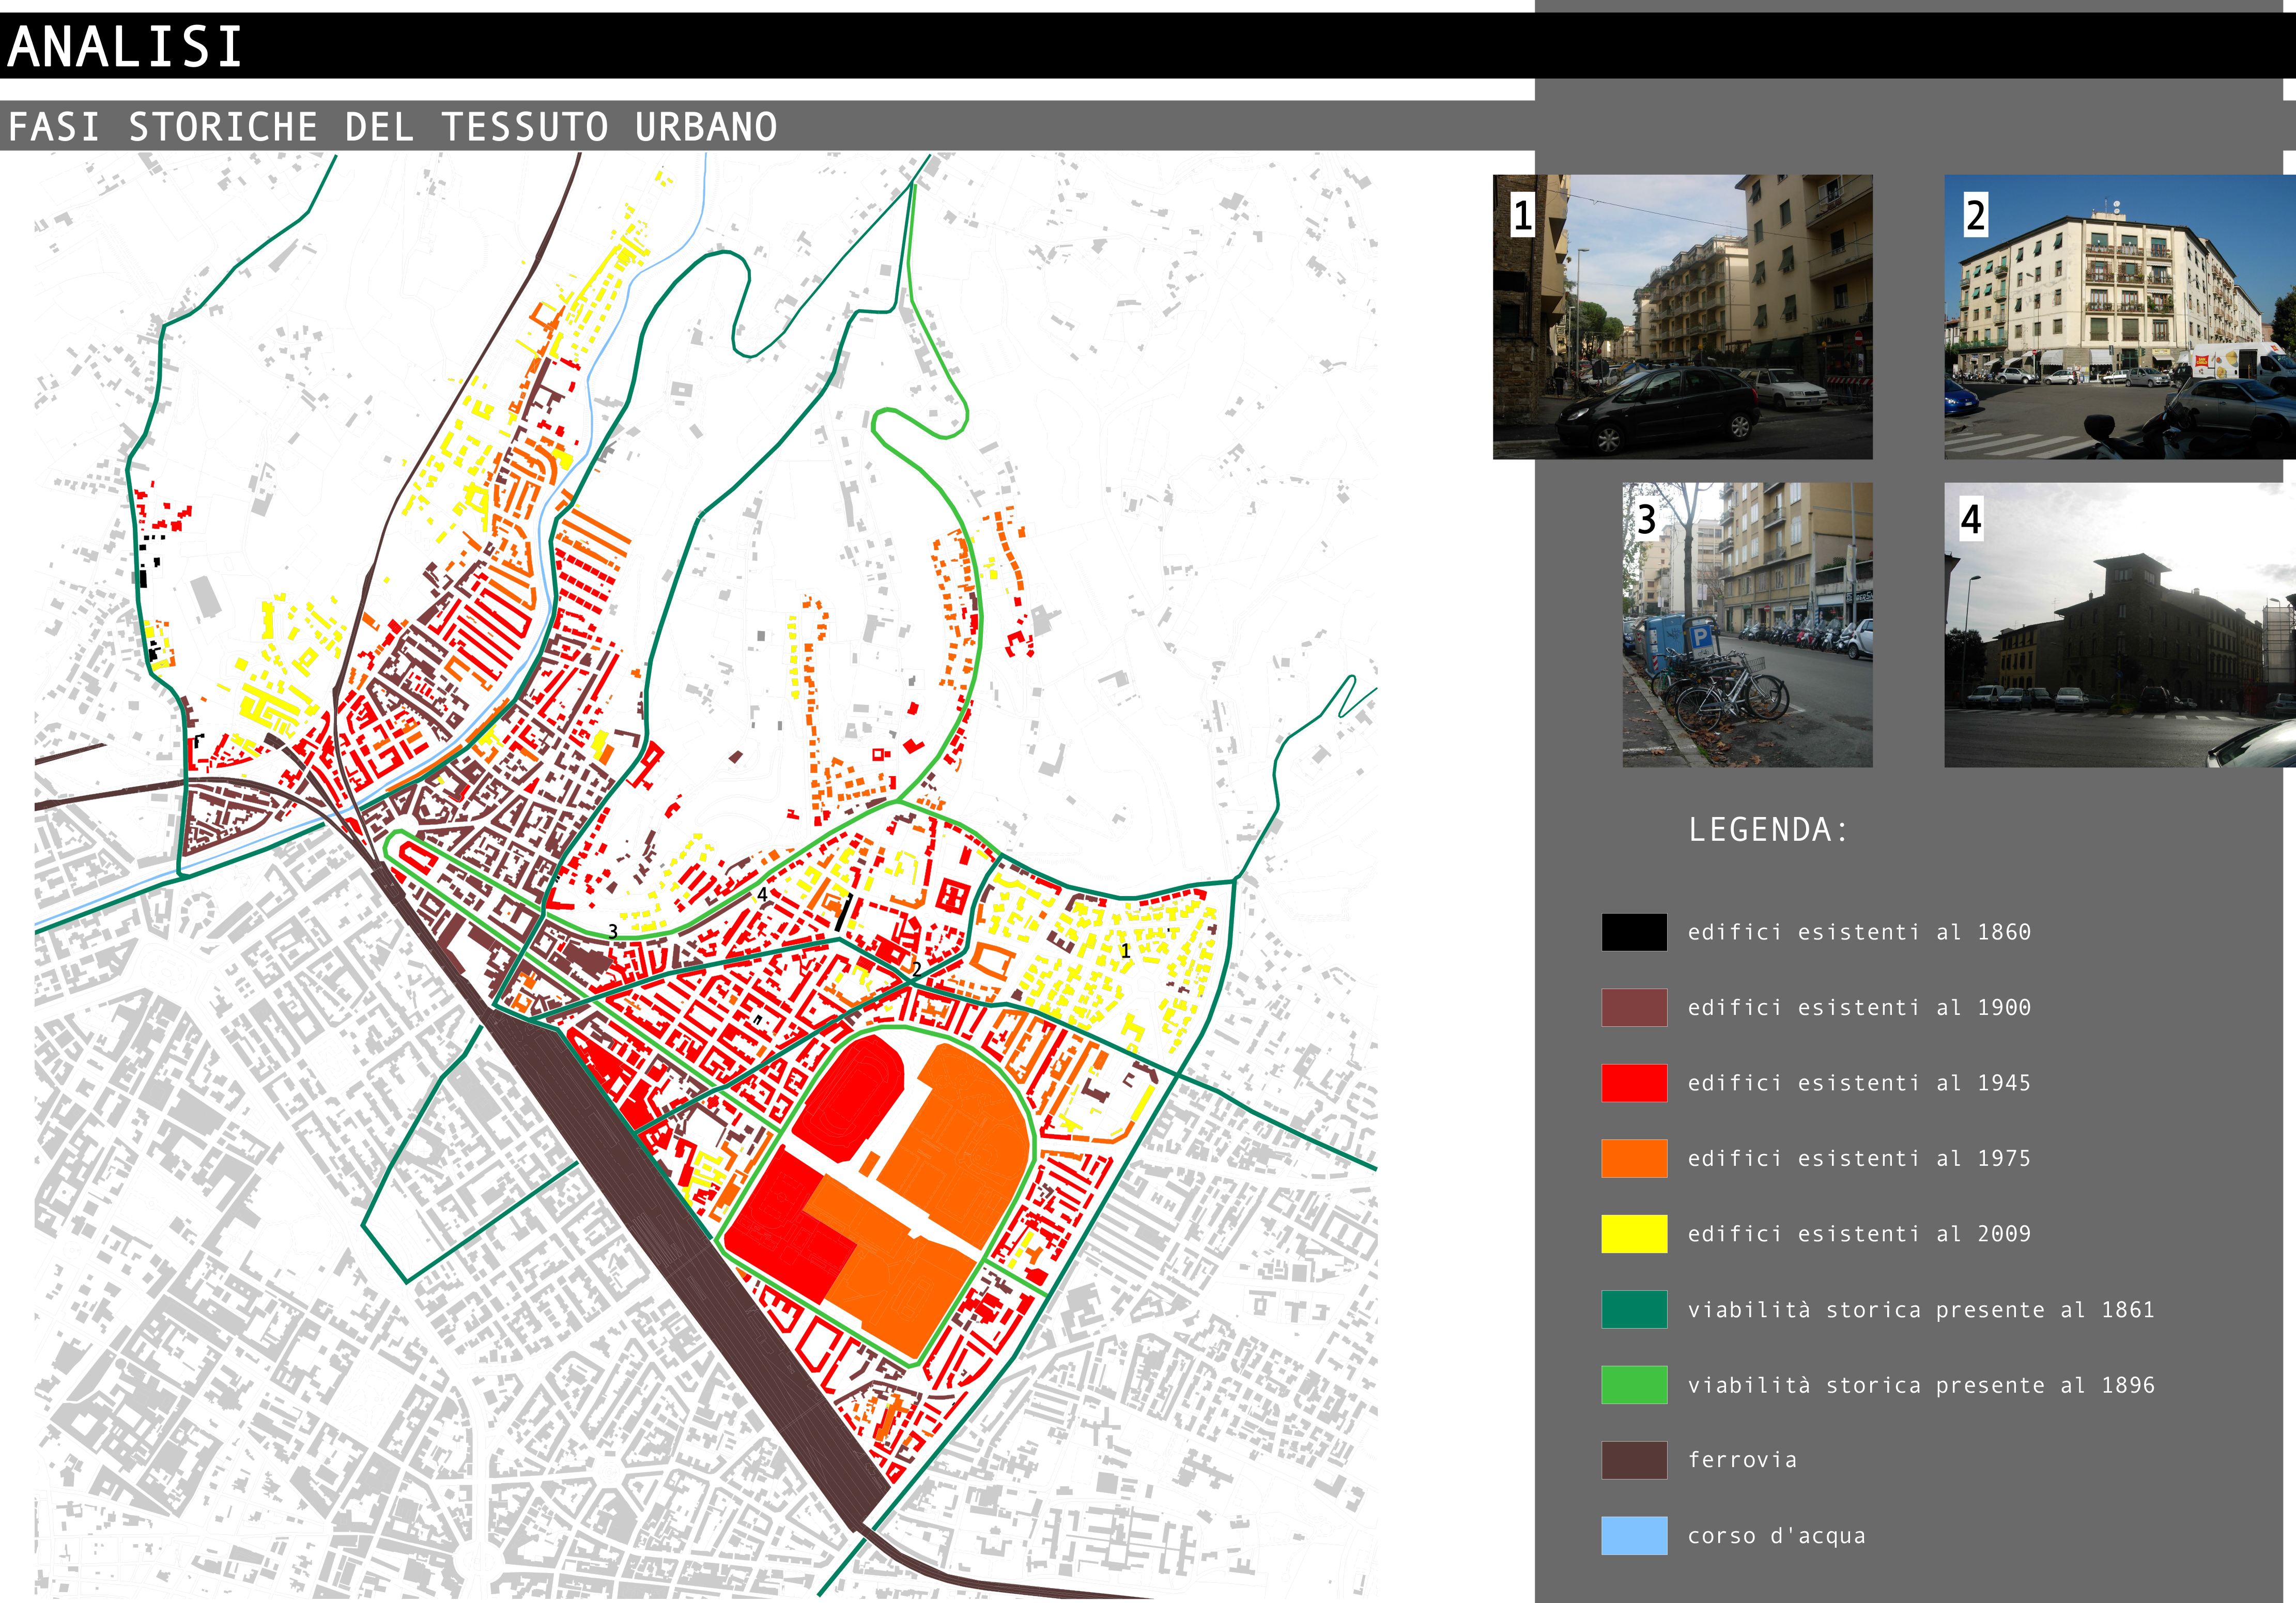Screen dimensions: 2296x1603
Task: Click the dark green 1861 roads swatch
Action: coord(1633,1309)
